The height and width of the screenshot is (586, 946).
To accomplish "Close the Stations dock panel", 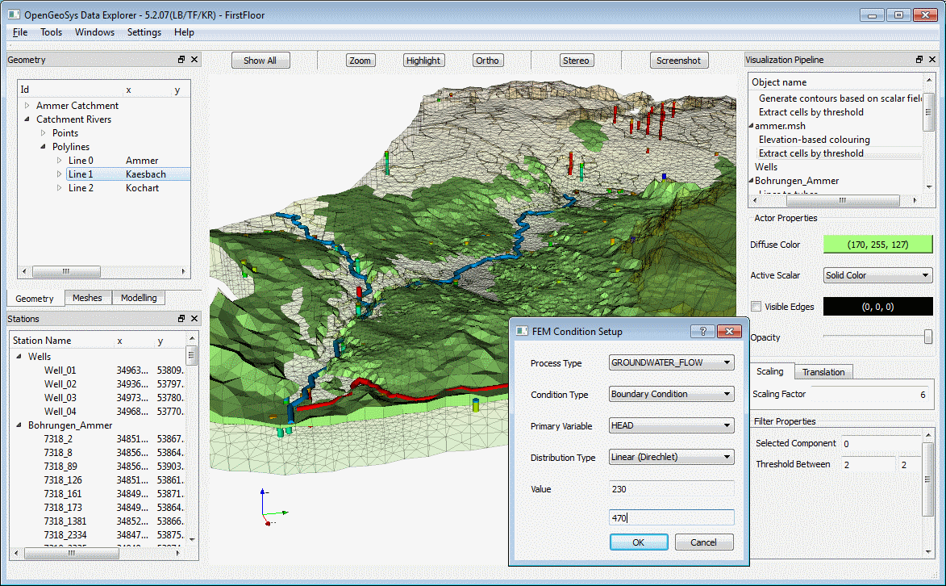I will point(194,319).
